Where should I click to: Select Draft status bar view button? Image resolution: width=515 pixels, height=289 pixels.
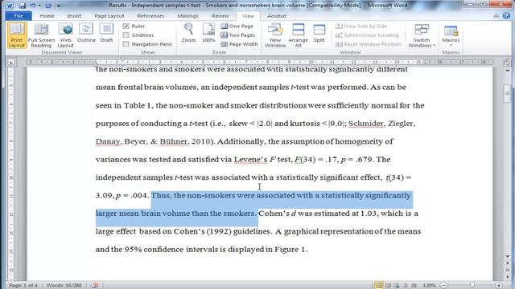pyautogui.click(x=414, y=286)
